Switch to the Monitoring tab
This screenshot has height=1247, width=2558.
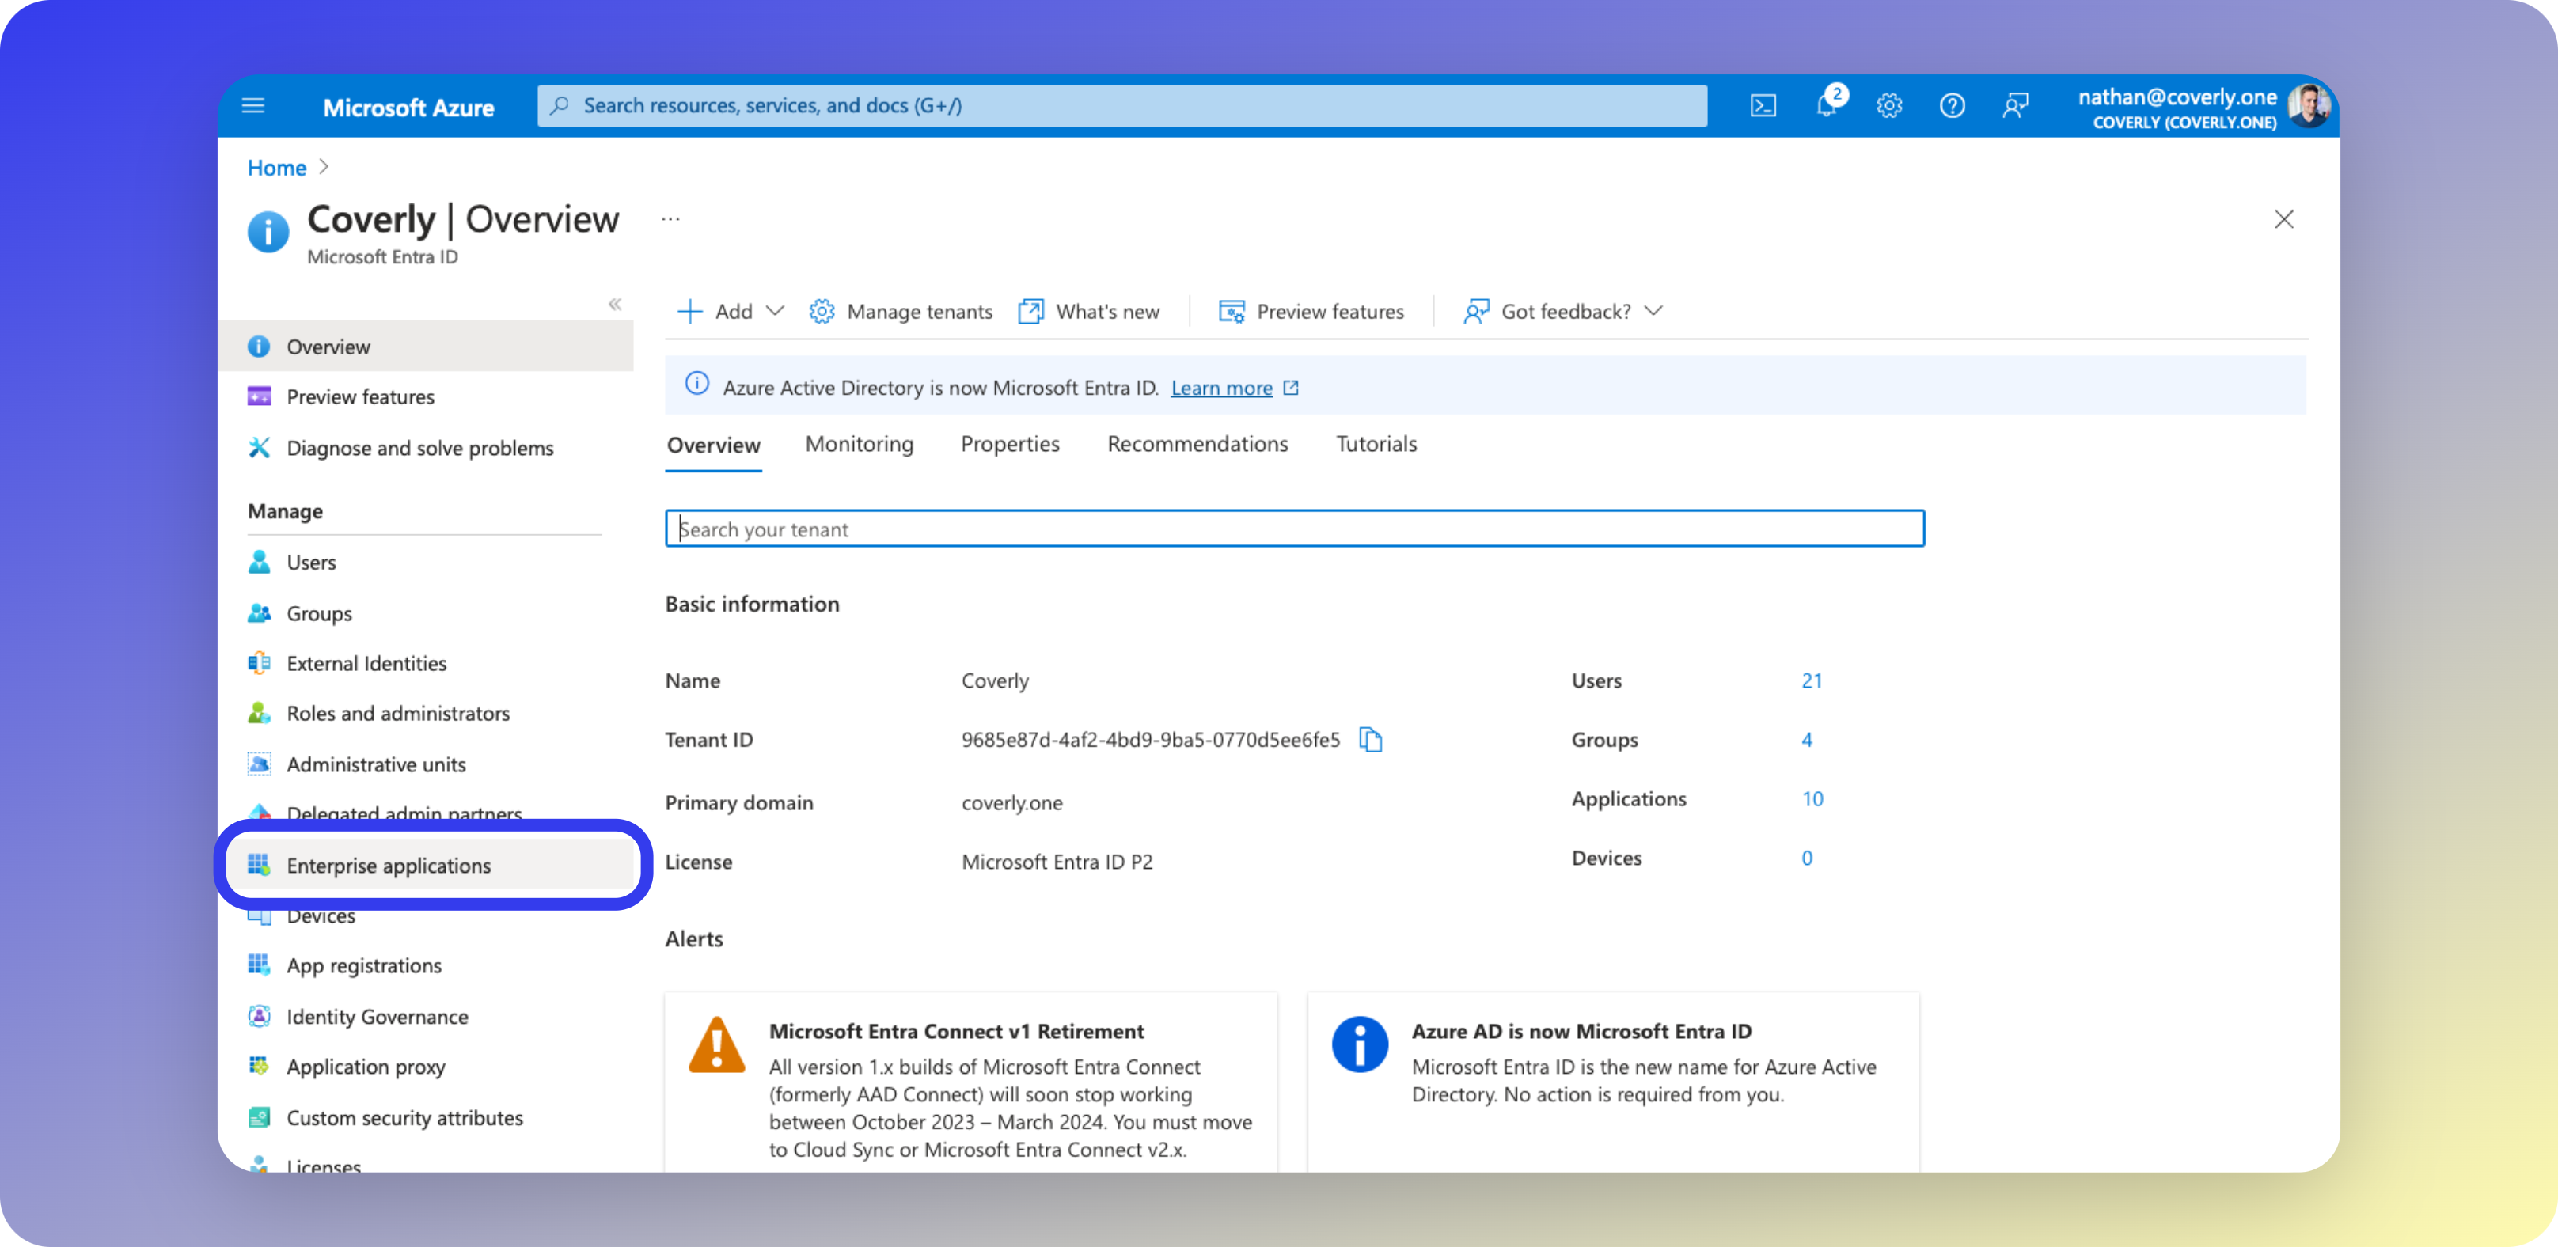click(859, 444)
